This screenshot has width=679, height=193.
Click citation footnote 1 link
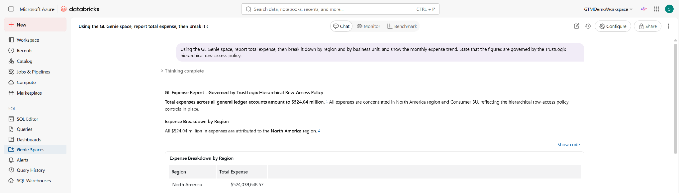tap(327, 101)
